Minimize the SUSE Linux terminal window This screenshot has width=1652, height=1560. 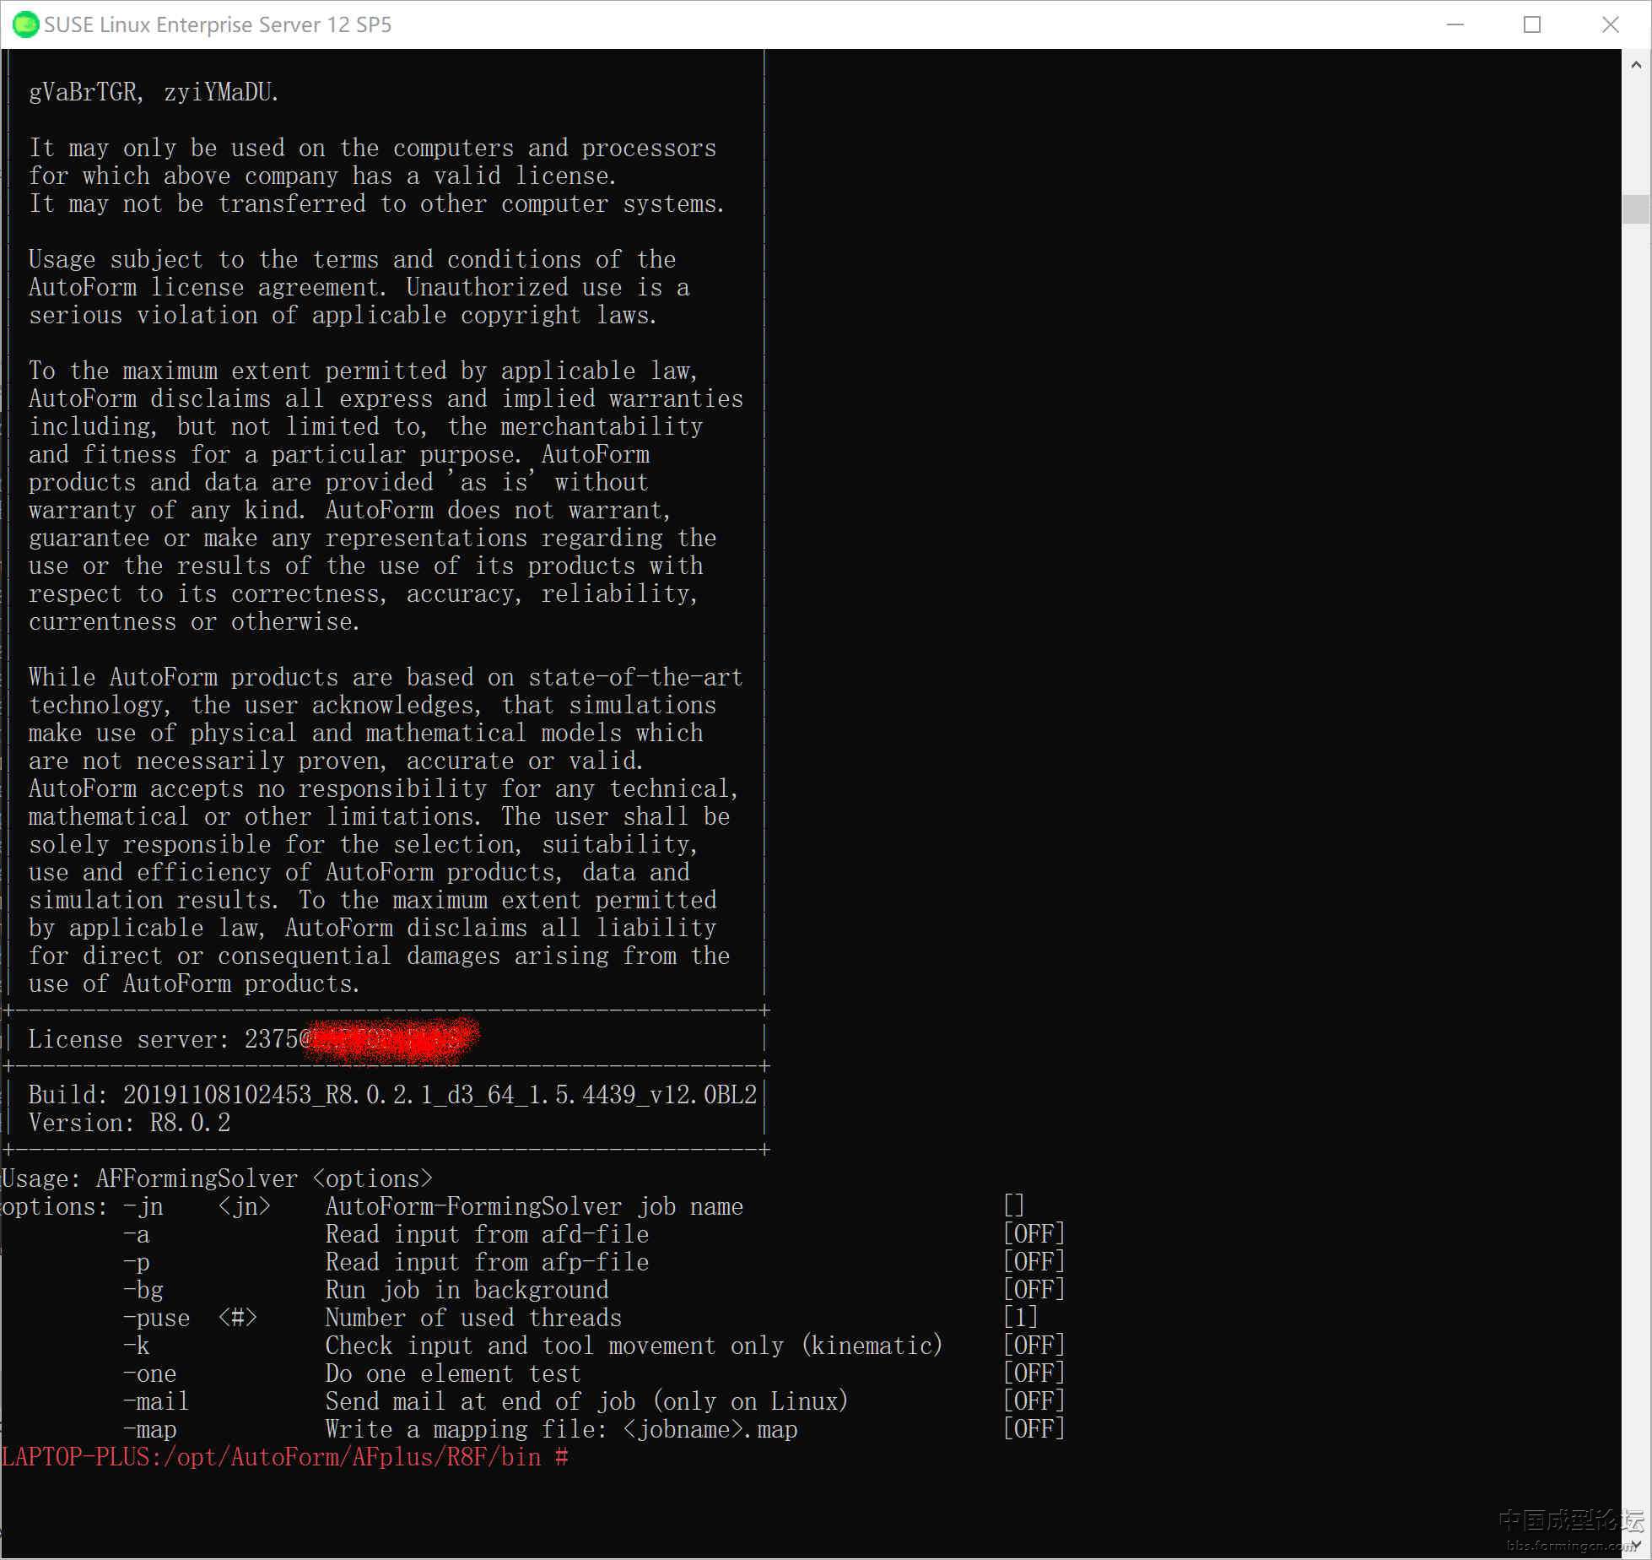[1455, 24]
